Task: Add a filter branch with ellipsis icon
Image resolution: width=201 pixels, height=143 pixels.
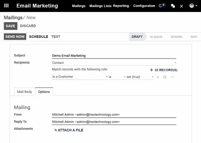Action: point(172,77)
